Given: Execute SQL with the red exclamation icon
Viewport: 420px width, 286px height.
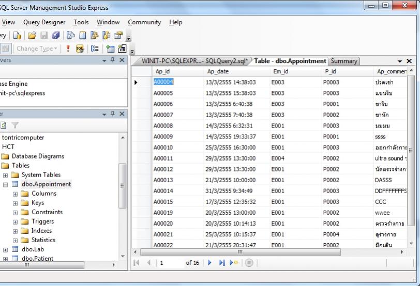Looking at the screenshot, I should pos(68,49).
